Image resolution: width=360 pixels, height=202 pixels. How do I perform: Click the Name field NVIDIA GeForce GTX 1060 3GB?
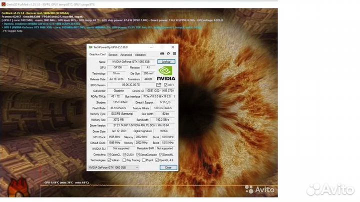tap(131, 62)
